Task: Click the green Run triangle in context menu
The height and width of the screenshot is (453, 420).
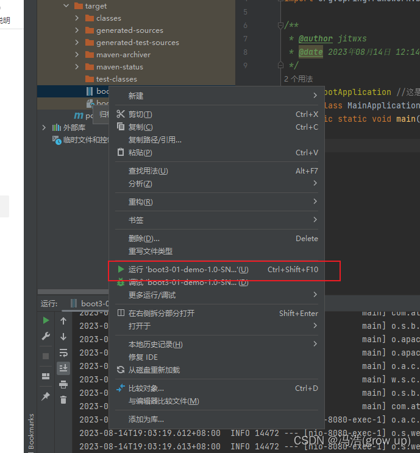Action: 121,269
